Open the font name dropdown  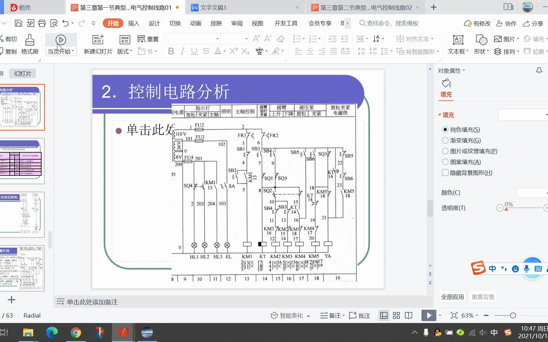click(218, 39)
